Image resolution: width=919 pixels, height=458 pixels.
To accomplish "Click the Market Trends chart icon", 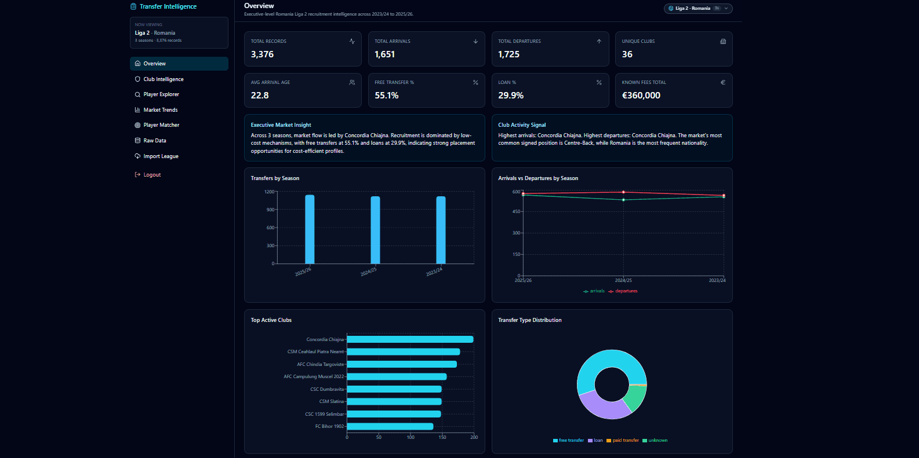I will coord(137,109).
